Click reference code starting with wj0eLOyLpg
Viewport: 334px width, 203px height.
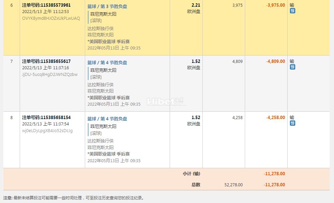[x=47, y=131]
